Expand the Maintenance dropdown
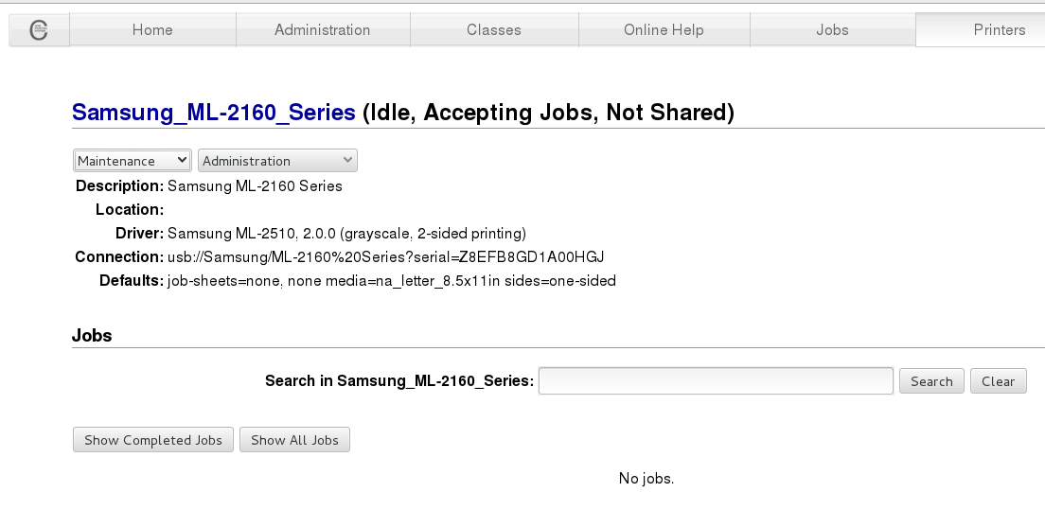Screen dimensions: 1045x510 click(133, 161)
